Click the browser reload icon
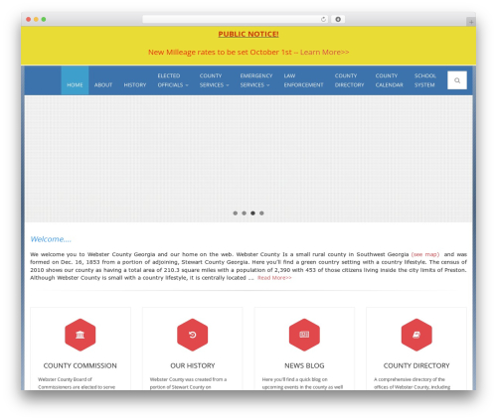Viewport: 497px width, 420px height. click(323, 20)
